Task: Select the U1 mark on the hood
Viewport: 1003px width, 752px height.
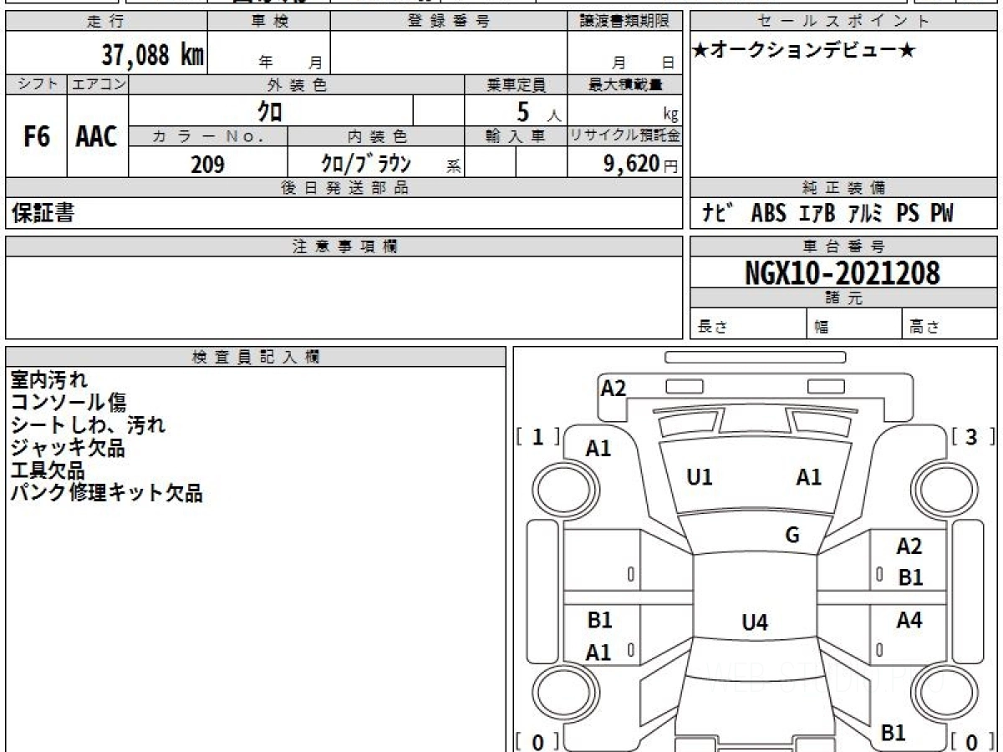Action: tap(700, 477)
